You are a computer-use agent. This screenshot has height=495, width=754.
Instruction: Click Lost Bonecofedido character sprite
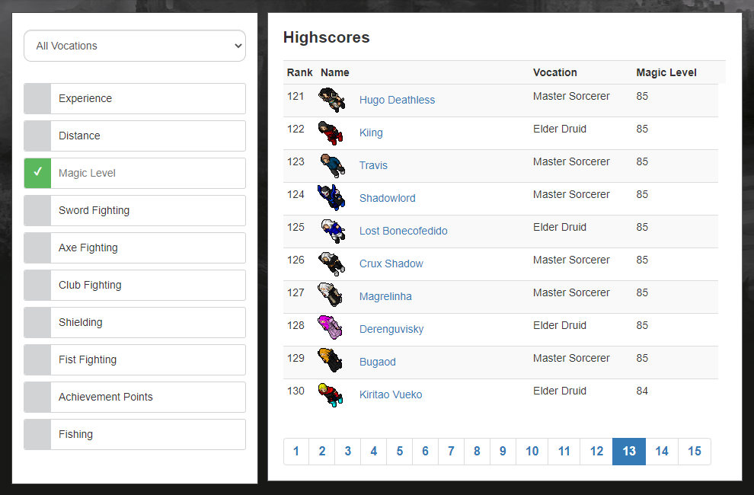[331, 231]
